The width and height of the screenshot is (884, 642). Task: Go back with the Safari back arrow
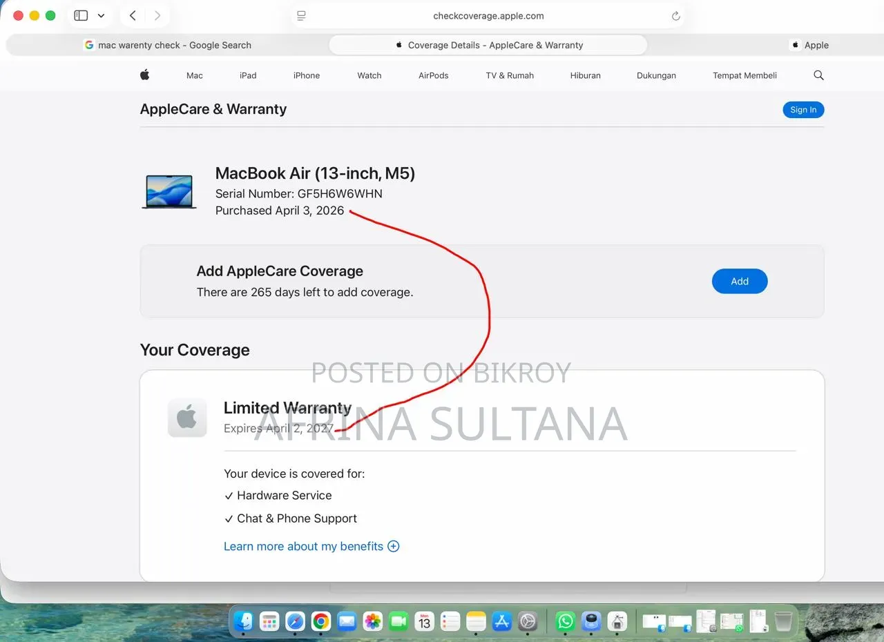coord(133,15)
